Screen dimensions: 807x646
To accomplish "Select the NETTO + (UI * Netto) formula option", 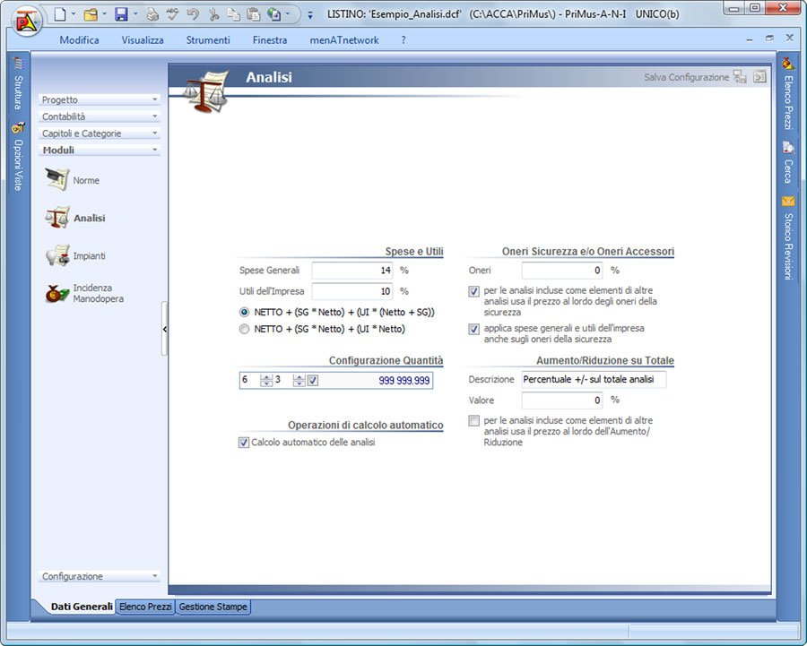I will pyautogui.click(x=244, y=329).
